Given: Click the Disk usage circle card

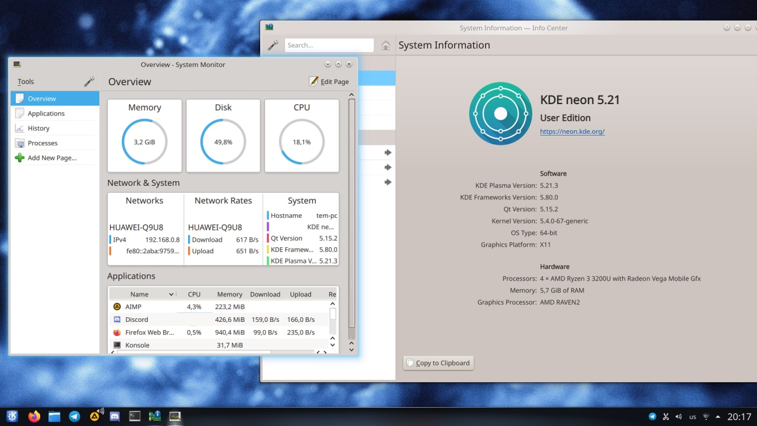Looking at the screenshot, I should [223, 135].
